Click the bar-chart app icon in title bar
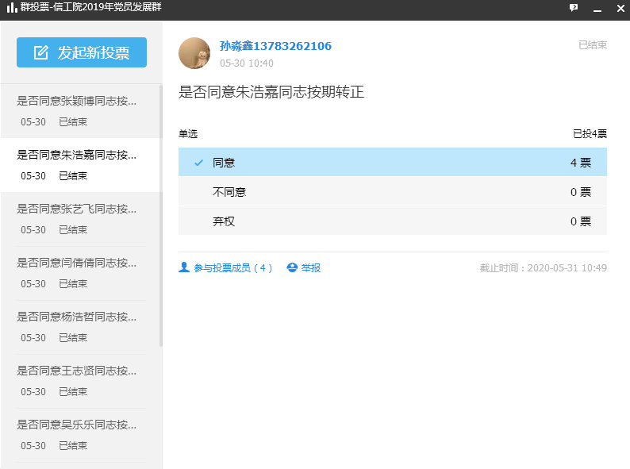 click(x=12, y=7)
